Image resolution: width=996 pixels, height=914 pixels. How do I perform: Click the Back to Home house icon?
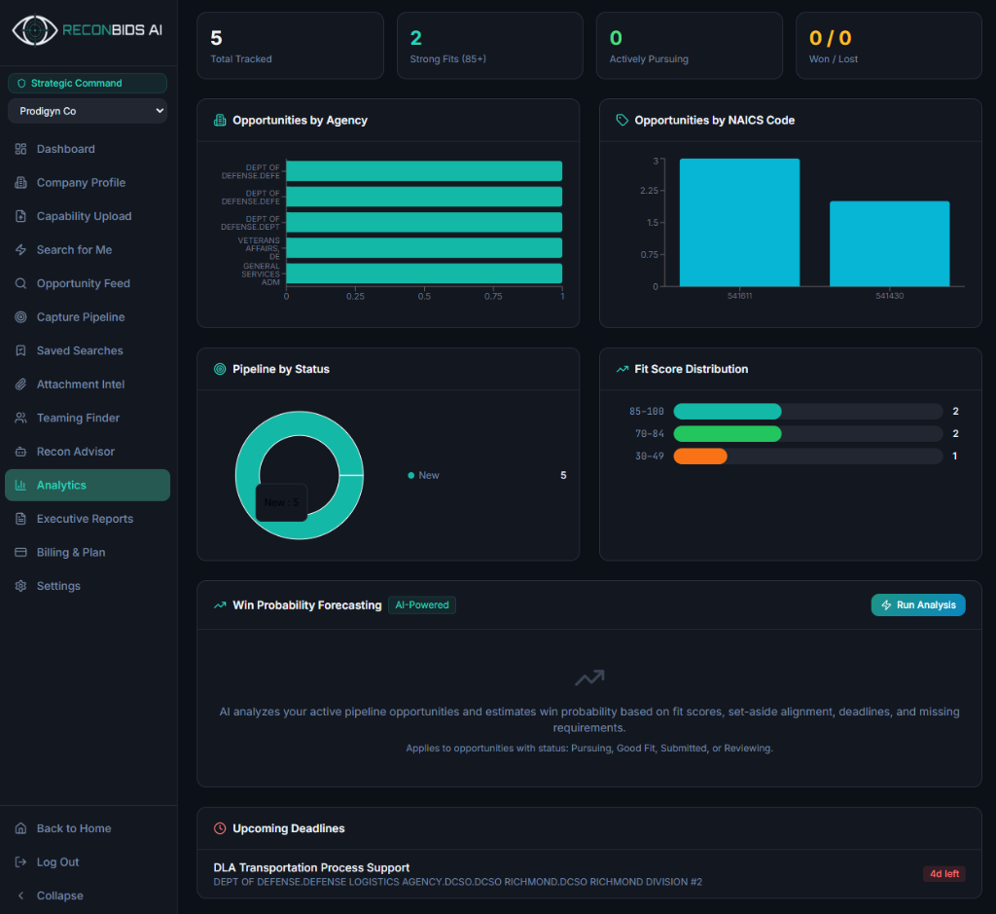(x=21, y=828)
